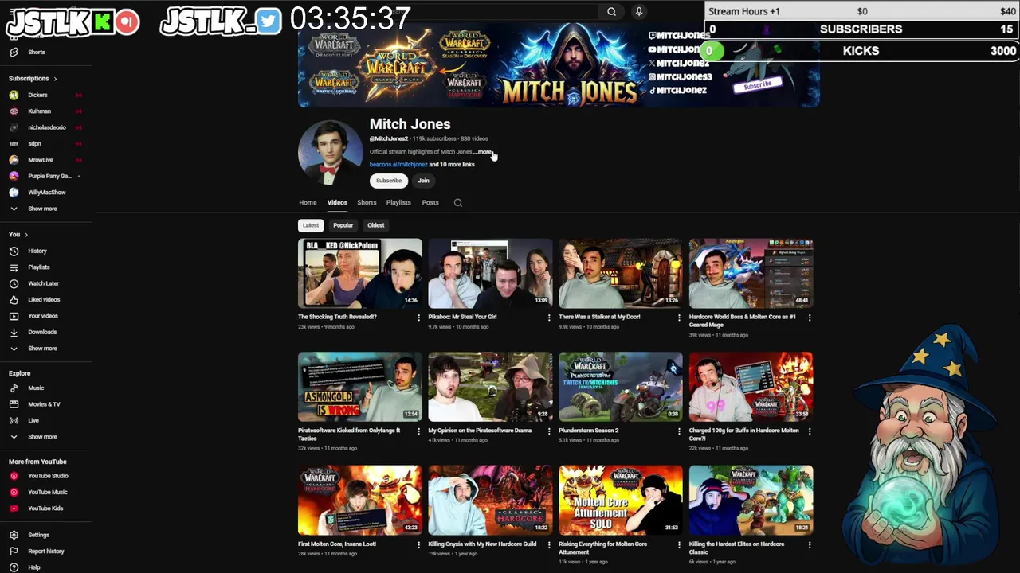
Task: Play Hardcore World Boss & Molten Core thumbnail
Action: pyautogui.click(x=751, y=273)
